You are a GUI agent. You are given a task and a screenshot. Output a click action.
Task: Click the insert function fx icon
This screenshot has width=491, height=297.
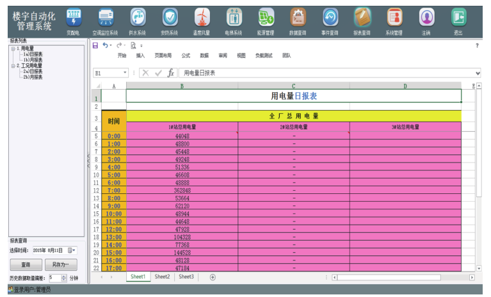coord(170,73)
